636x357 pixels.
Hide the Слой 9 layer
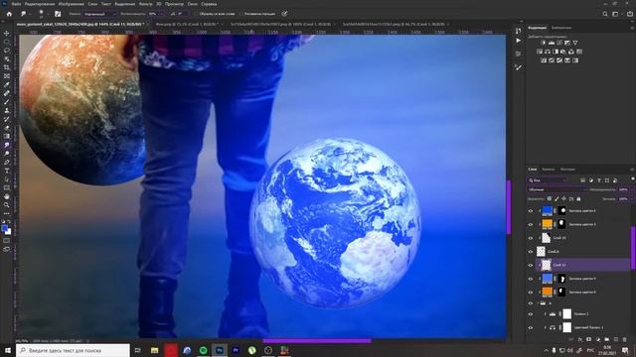(530, 251)
